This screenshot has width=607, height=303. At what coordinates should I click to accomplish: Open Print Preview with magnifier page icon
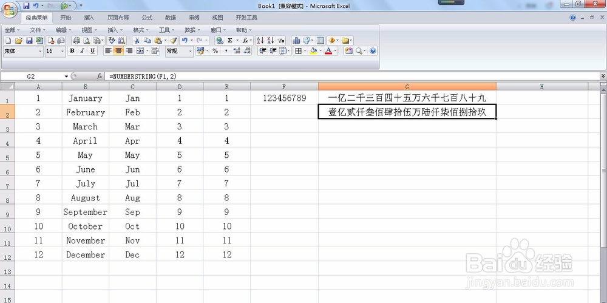(86, 40)
